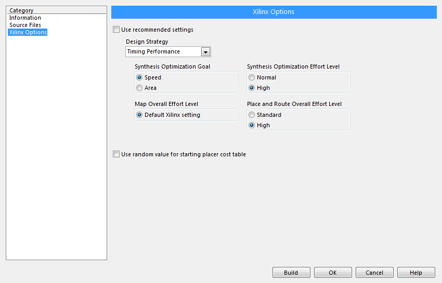
Task: Choose Normal synthesis effort level
Action: tap(252, 77)
